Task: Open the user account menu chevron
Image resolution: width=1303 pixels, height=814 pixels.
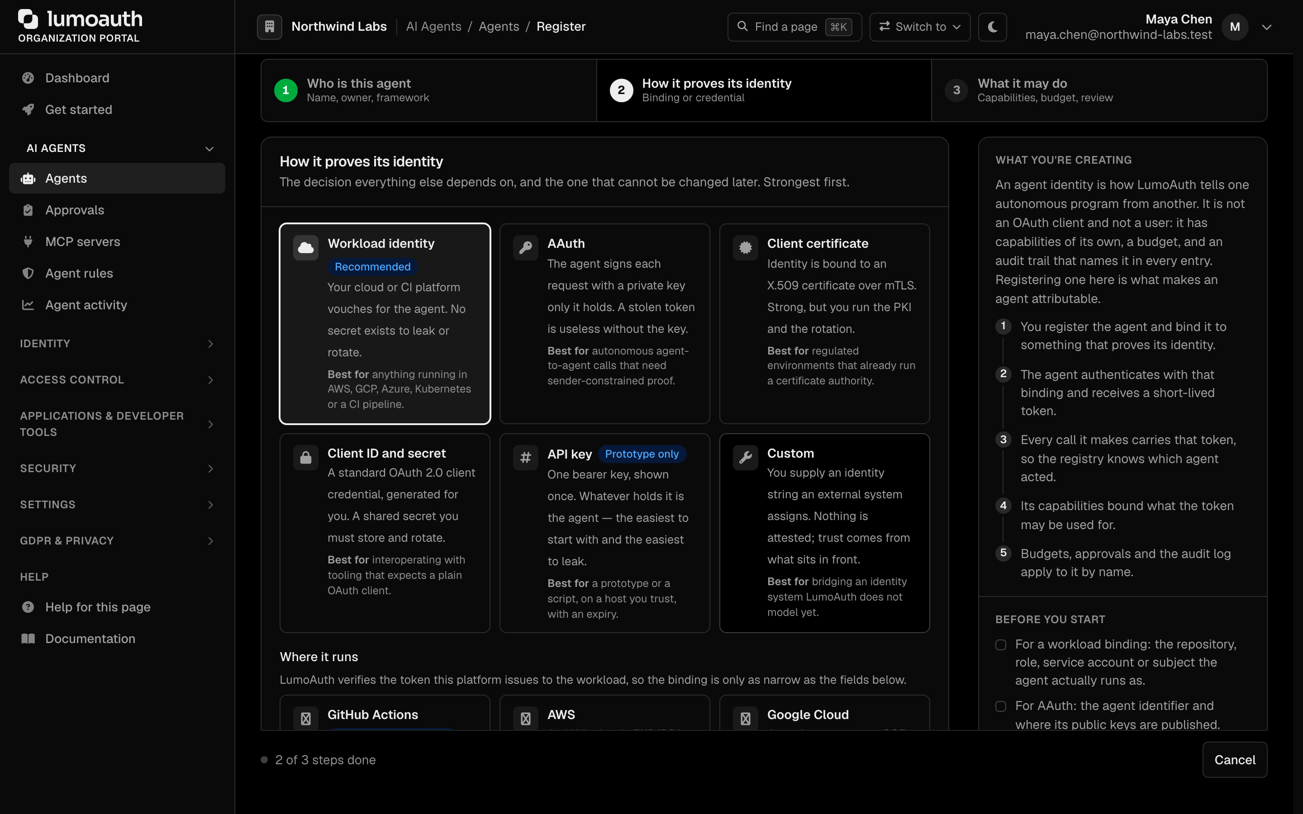Action: coord(1267,27)
